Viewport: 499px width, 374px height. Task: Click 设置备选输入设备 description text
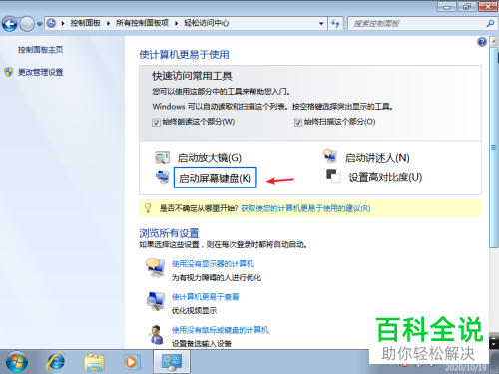pos(202,344)
